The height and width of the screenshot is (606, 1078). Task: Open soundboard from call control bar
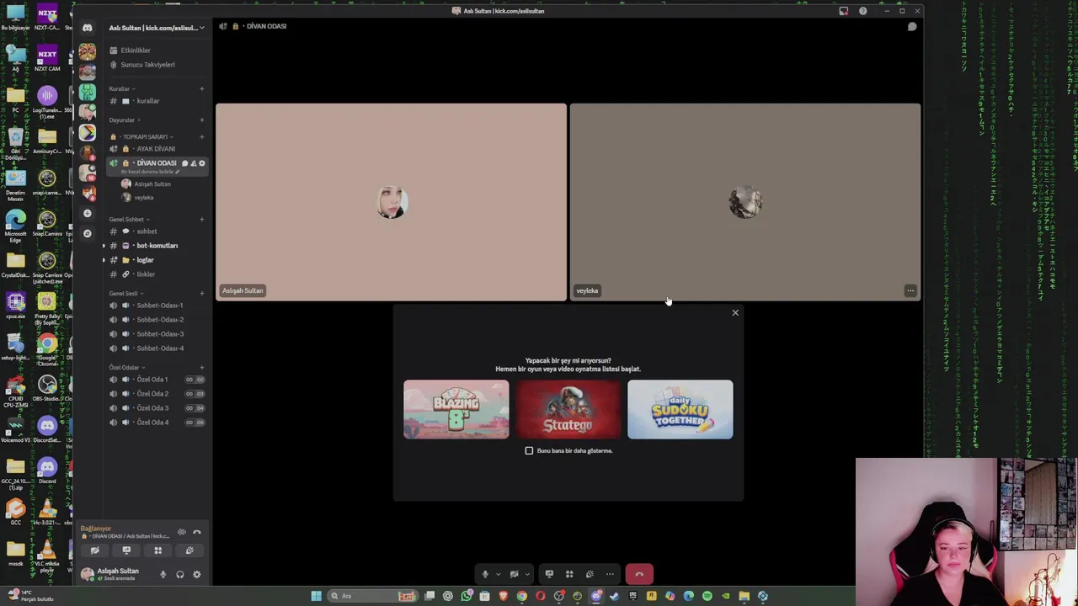(590, 574)
